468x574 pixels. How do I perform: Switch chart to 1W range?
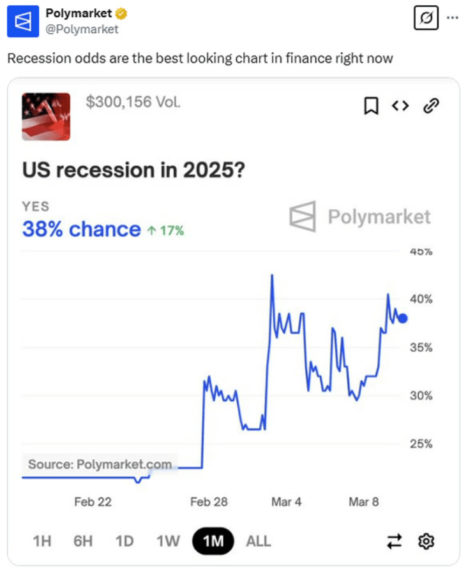point(168,541)
